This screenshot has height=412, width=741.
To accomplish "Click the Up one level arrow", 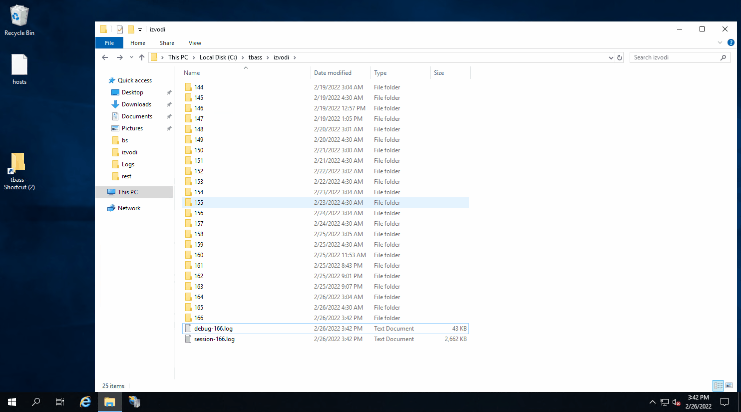I will (x=142, y=57).
